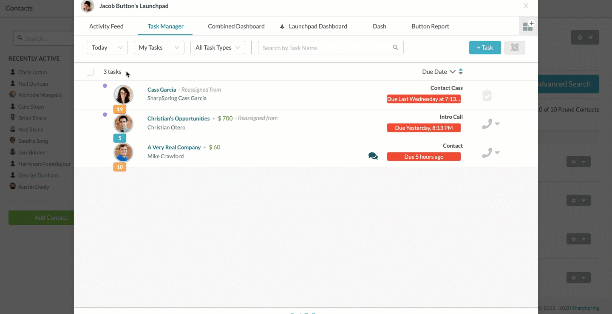Click the Due Date sort arrows icon
The height and width of the screenshot is (314, 612).
[461, 72]
